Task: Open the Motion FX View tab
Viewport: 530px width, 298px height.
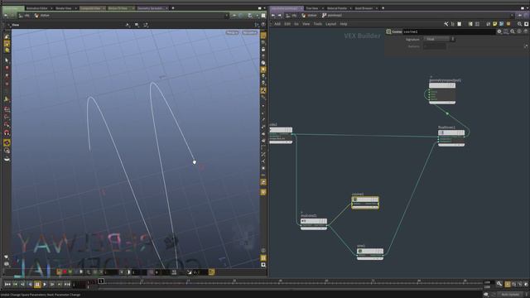Action: point(118,8)
